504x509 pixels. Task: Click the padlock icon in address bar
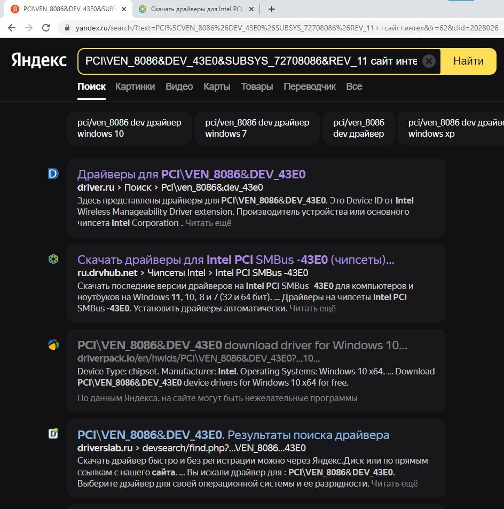click(x=67, y=28)
